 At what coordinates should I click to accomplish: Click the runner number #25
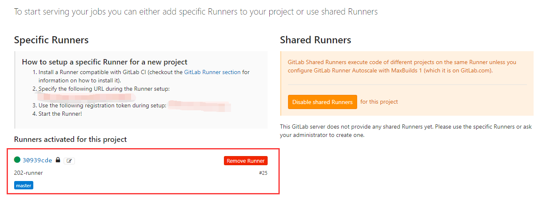point(263,173)
